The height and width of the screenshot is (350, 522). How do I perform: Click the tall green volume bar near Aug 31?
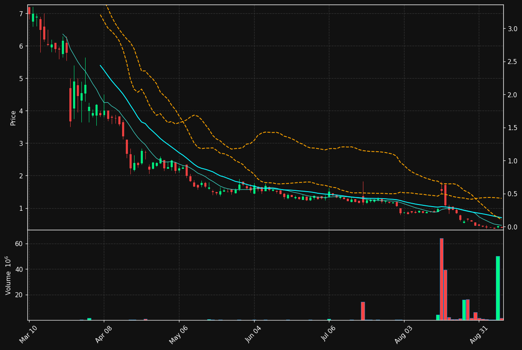[497, 288]
